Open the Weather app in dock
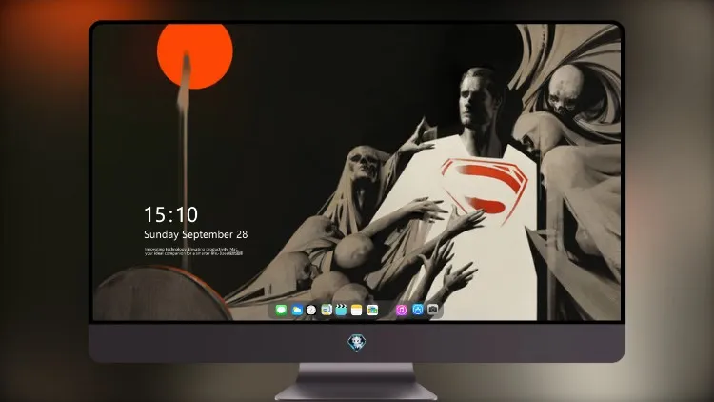714x402 pixels. click(297, 310)
